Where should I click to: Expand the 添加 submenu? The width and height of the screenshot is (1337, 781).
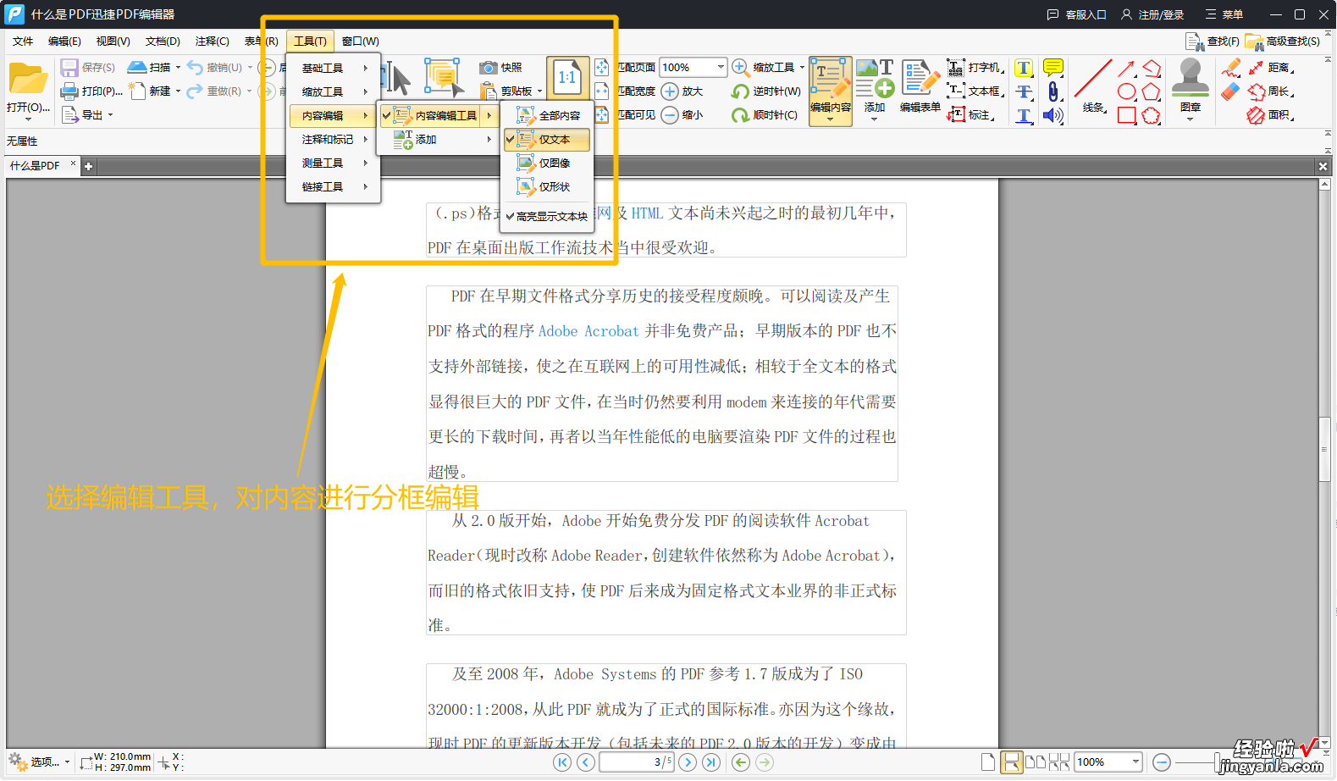[x=438, y=139]
